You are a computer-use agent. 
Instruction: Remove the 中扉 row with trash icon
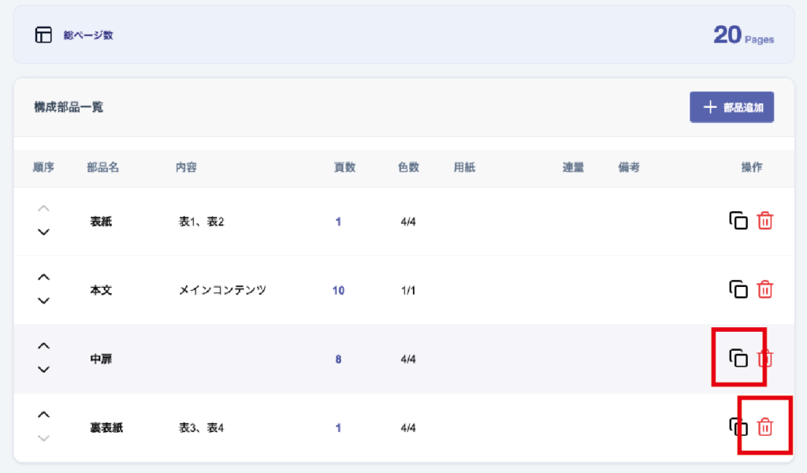coord(764,359)
